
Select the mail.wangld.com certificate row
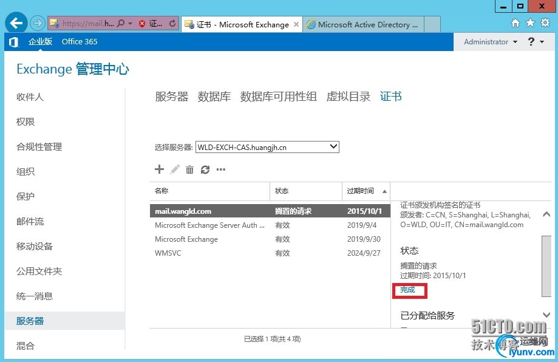pyautogui.click(x=270, y=211)
